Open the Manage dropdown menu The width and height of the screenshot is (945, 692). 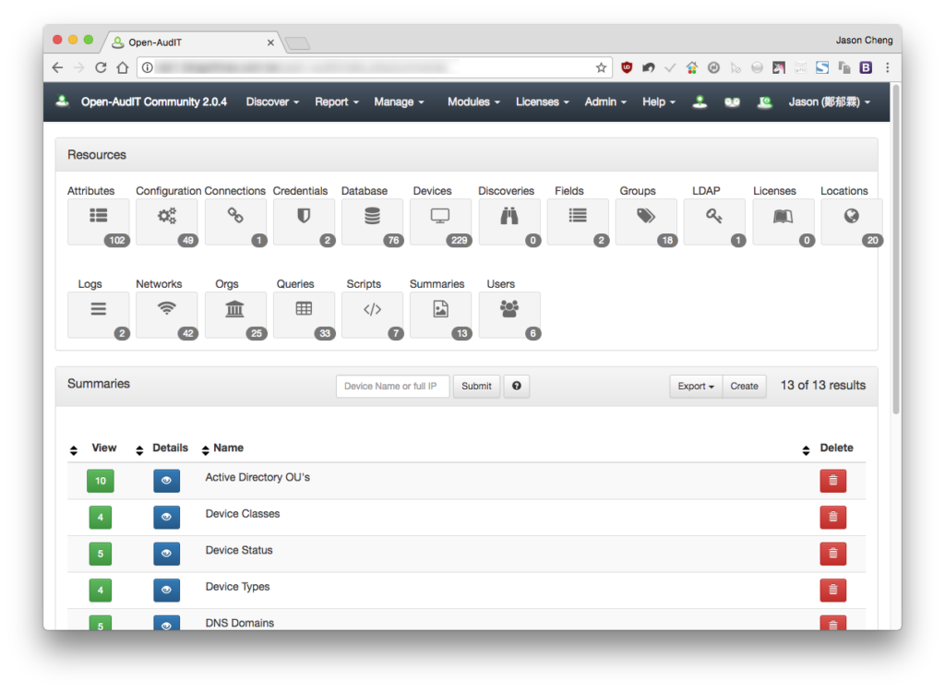click(x=399, y=101)
